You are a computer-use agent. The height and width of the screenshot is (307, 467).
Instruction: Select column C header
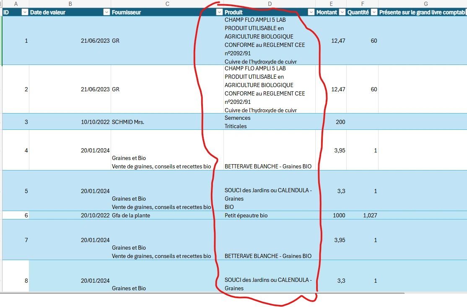click(167, 4)
